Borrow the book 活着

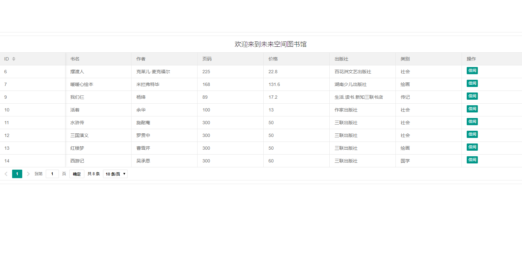click(x=472, y=109)
